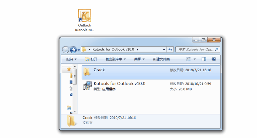
Task: Click the 2018/10/21 9:59 modified date
Action: coord(198,84)
